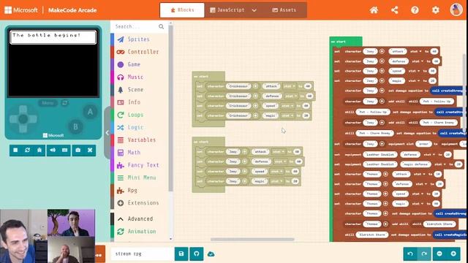Open stat dropdown in Crickosaur defense block
This screenshot has width=468, height=263.
tap(291, 96)
